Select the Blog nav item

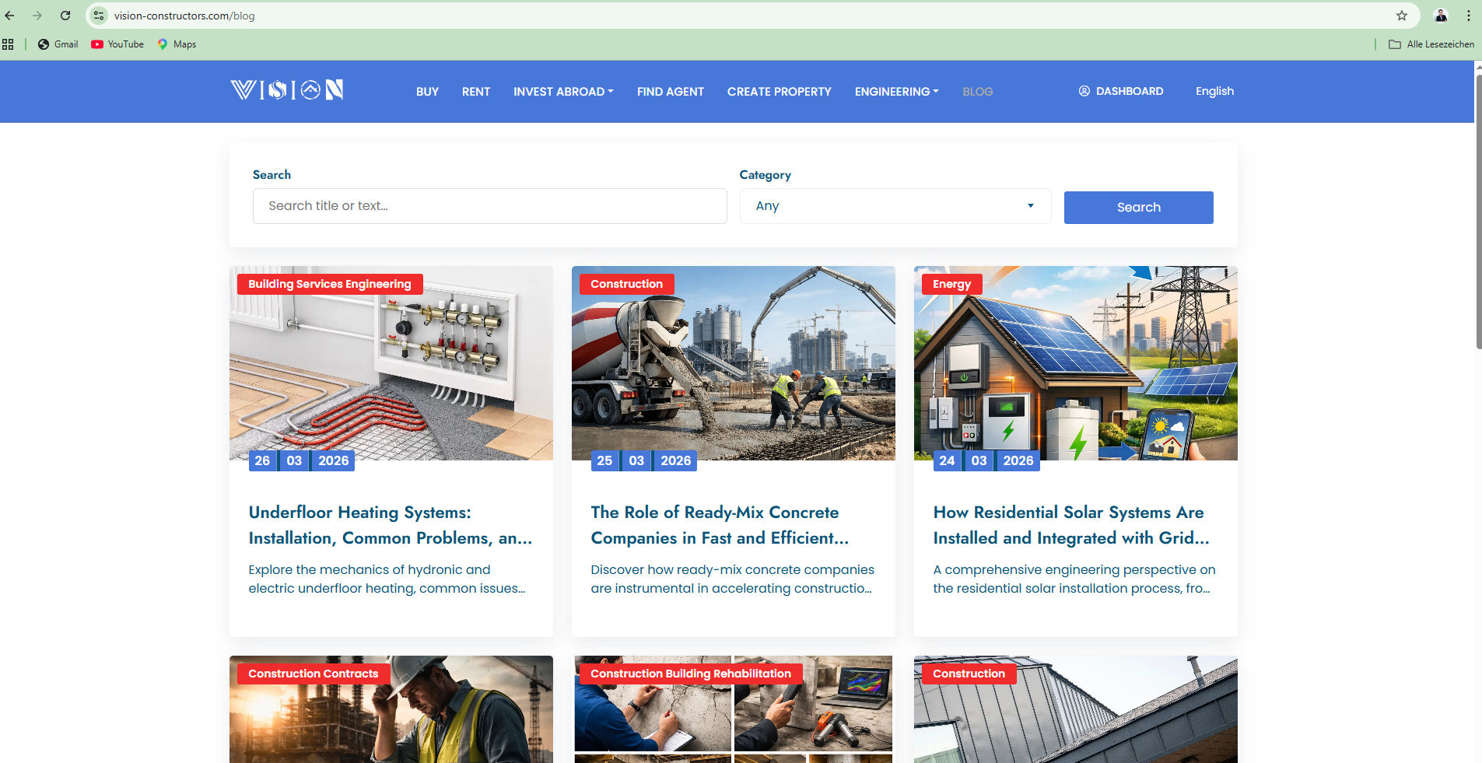[x=978, y=92]
